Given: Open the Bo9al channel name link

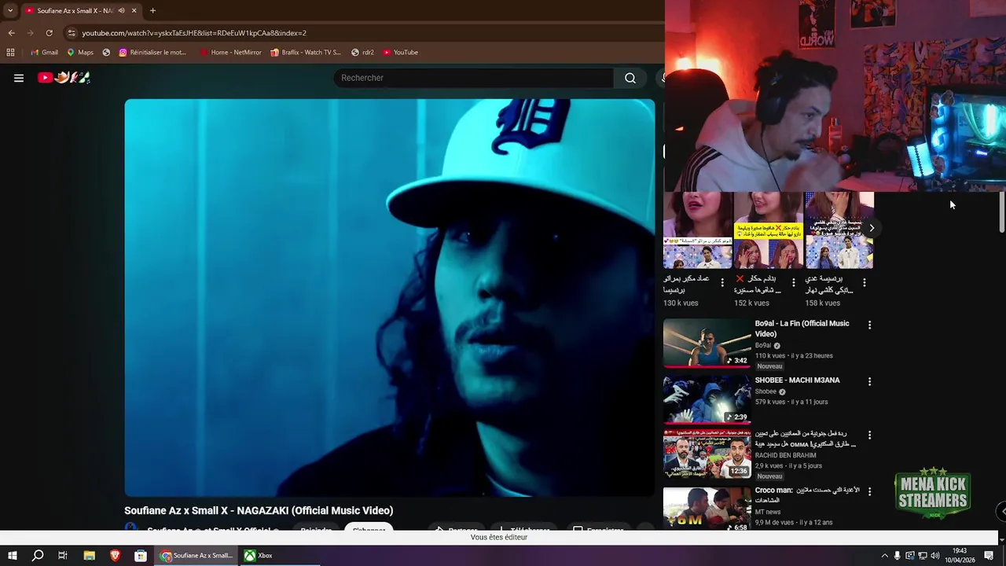Looking at the screenshot, I should pyautogui.click(x=763, y=345).
